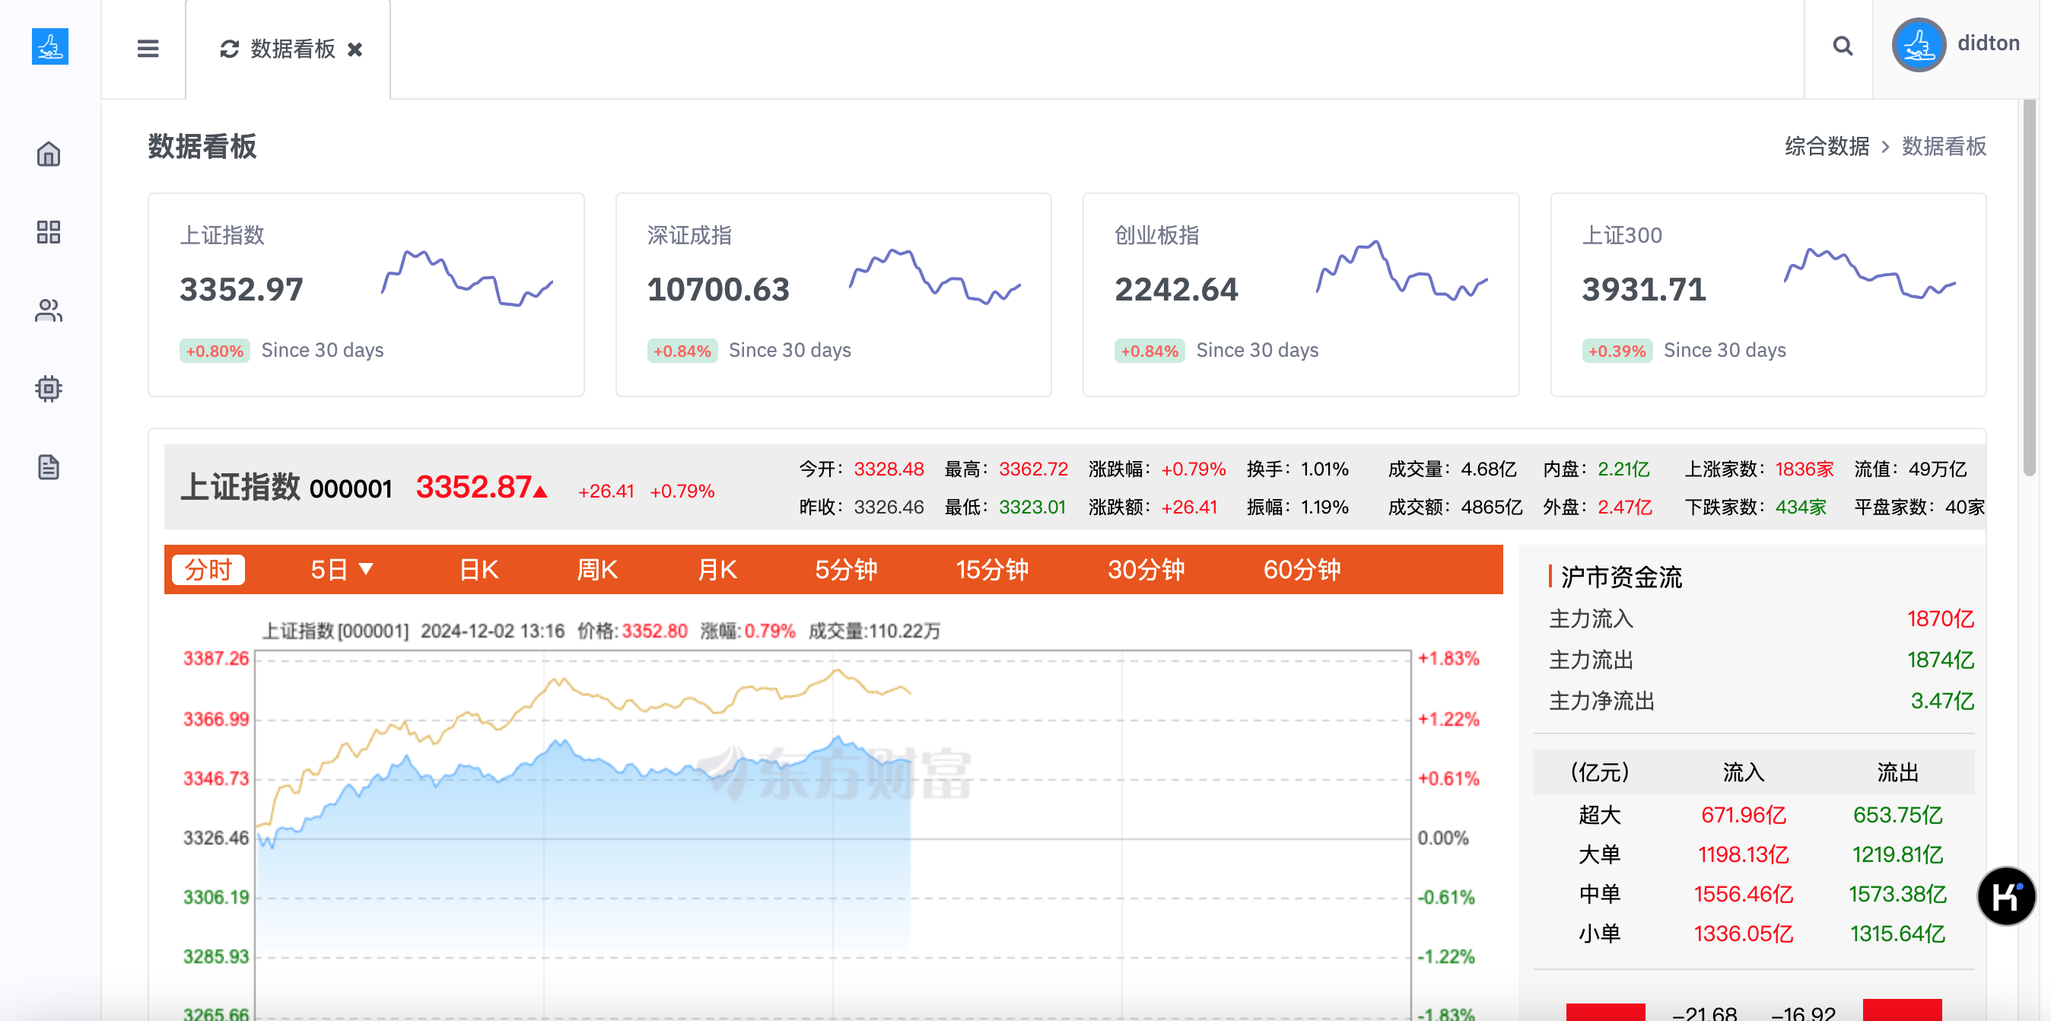Click the 3387.26 y-axis label
The width and height of the screenshot is (2051, 1021).
click(216, 659)
